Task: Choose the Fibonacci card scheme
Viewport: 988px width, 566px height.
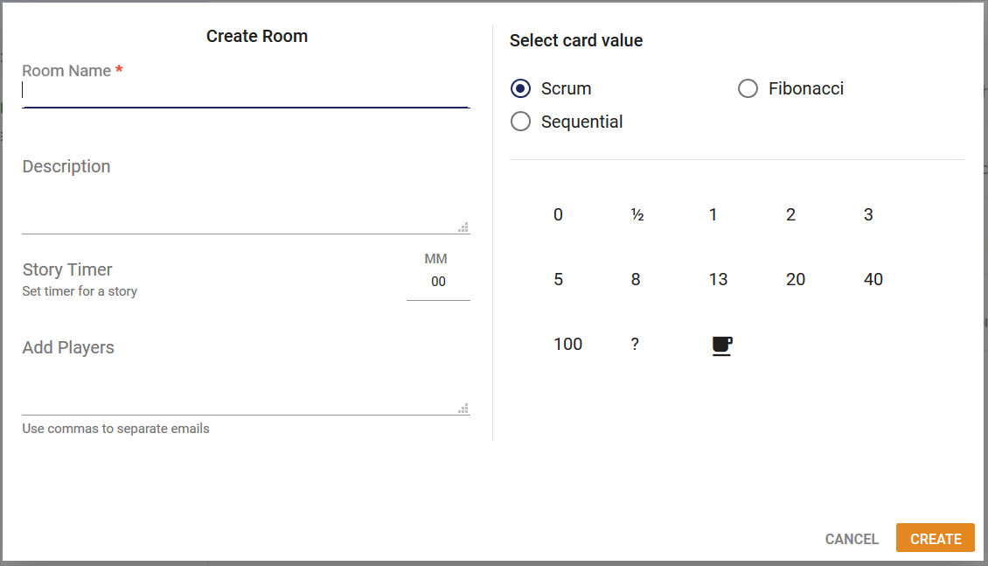Action: pos(748,88)
